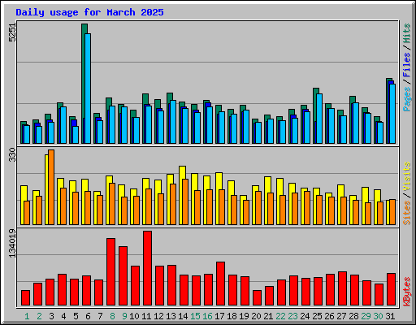
Task: Click the light blue Pages bar for day 1
Action: tap(27, 134)
